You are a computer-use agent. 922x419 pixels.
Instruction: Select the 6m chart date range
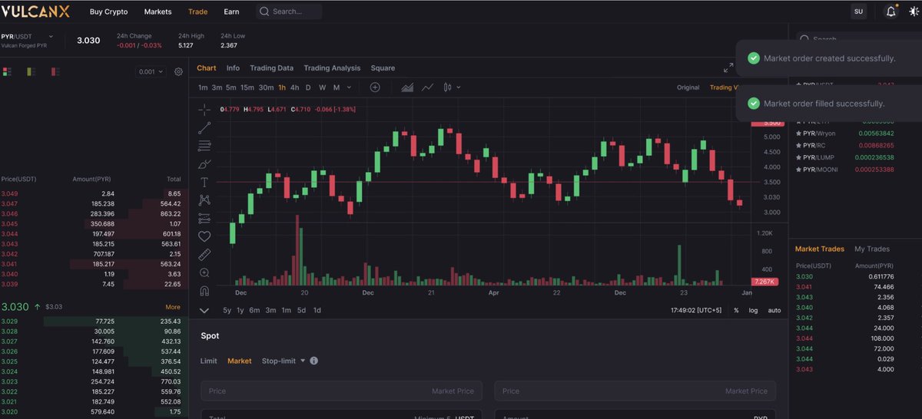254,310
